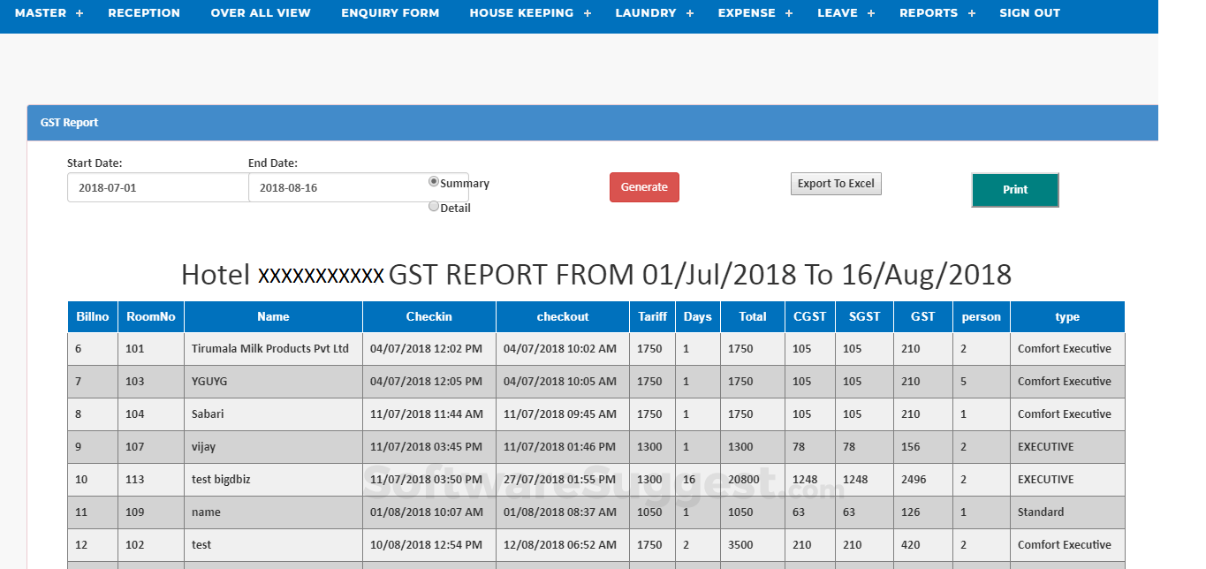Open OVER ALL VIEW in the navbar
Screen dimensions: 1206x569
point(261,13)
